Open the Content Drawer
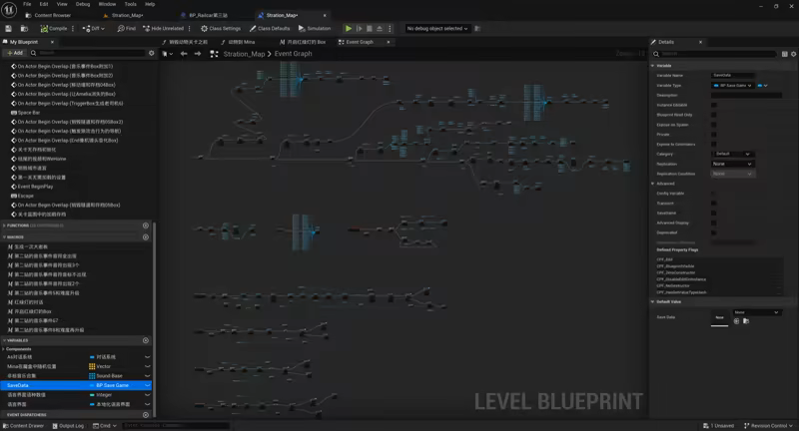 (x=25, y=426)
